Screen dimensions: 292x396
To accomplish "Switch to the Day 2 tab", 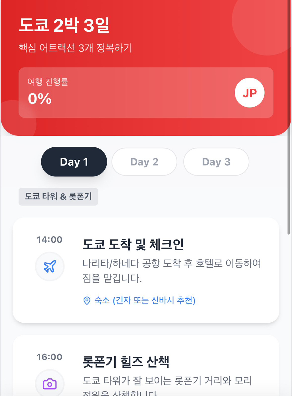I will coord(144,162).
